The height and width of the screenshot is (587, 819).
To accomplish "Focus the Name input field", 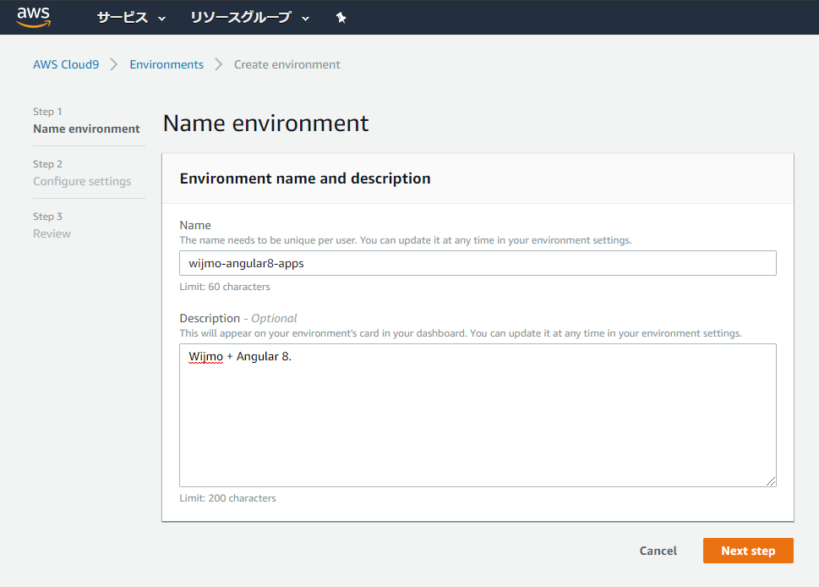I will 478,263.
